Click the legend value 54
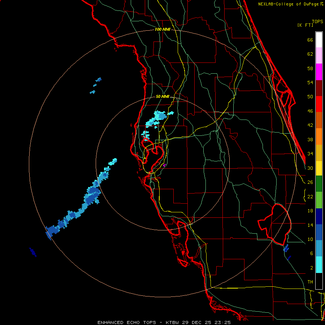The height and width of the screenshot is (325, 325). 310,82
